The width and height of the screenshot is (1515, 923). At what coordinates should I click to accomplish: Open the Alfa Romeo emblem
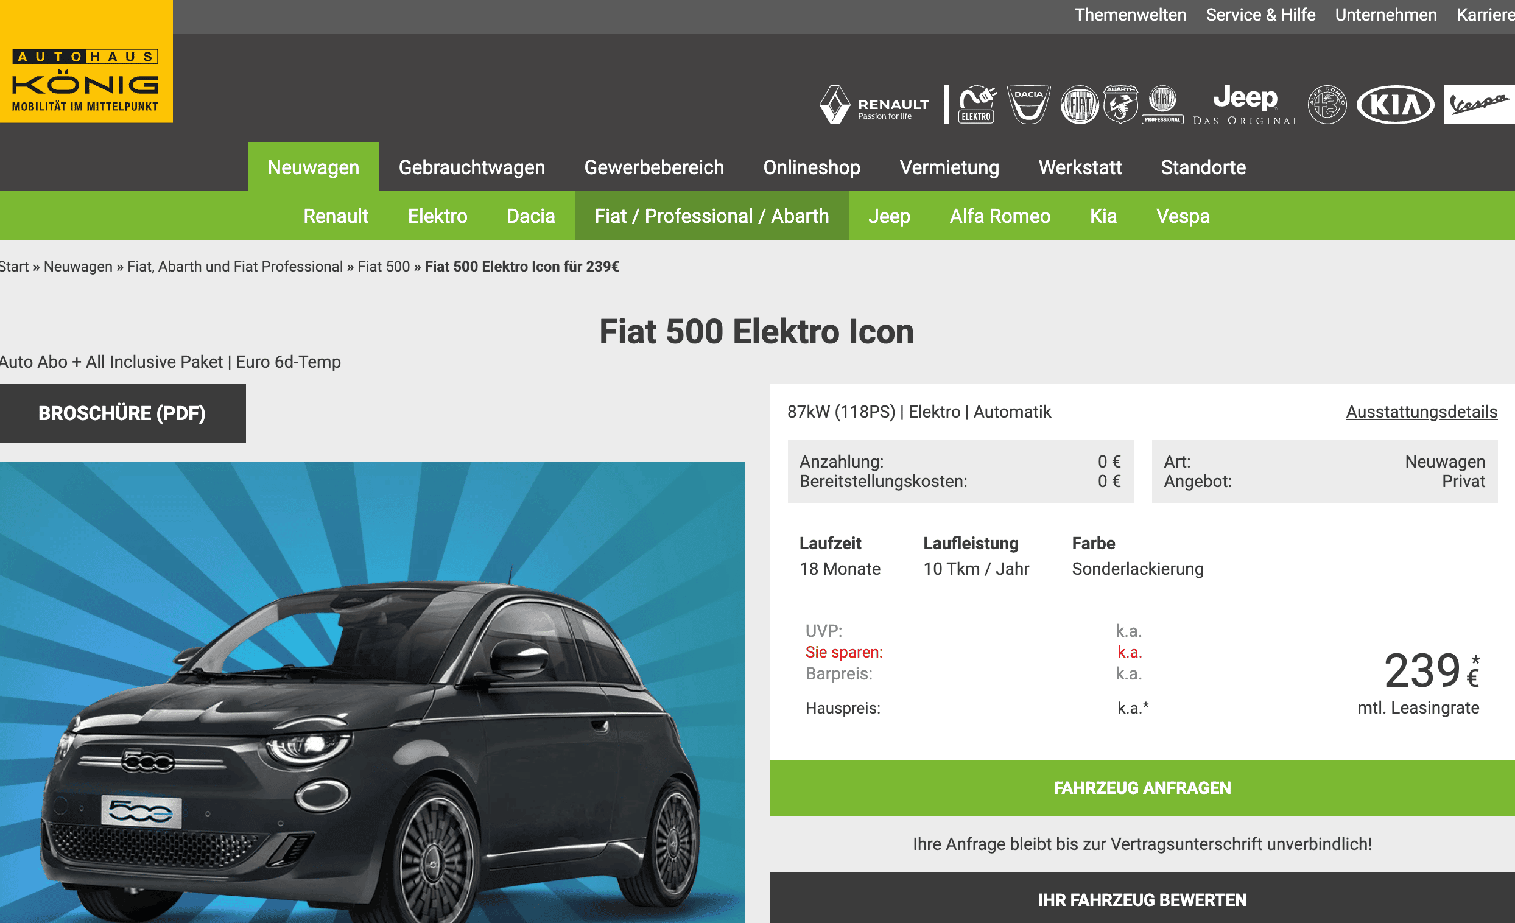[1327, 105]
